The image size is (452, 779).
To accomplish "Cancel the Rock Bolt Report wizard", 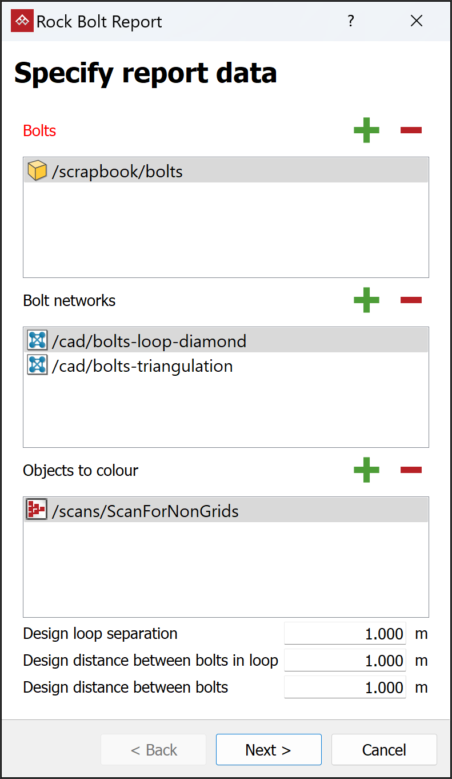I will point(384,750).
